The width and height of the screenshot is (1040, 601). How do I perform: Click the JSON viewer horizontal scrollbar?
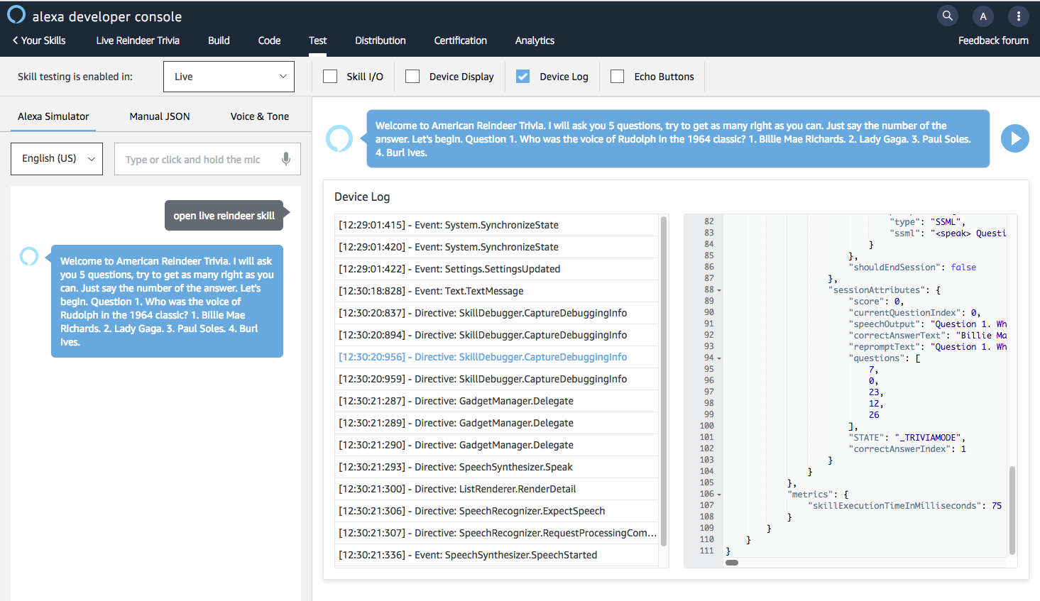(x=732, y=563)
